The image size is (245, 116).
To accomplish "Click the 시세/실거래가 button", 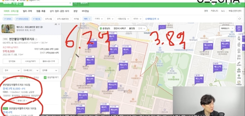I will 30,61.
